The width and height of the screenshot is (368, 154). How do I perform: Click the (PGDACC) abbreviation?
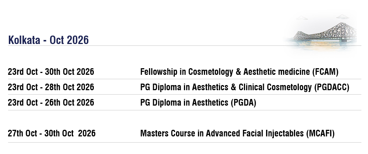(332, 87)
